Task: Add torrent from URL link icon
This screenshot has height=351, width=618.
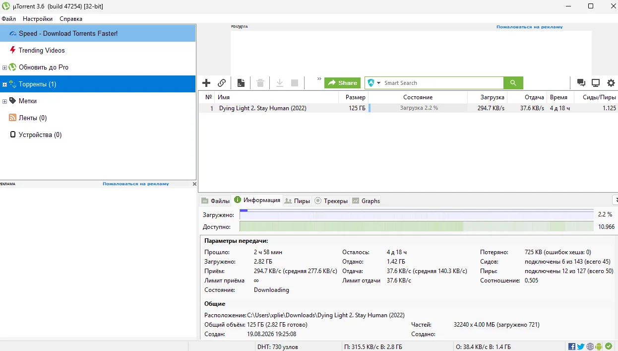Action: click(222, 83)
